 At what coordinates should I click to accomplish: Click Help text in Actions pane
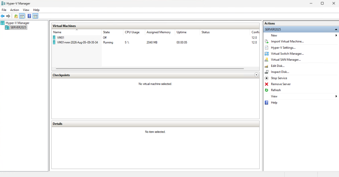point(274,102)
